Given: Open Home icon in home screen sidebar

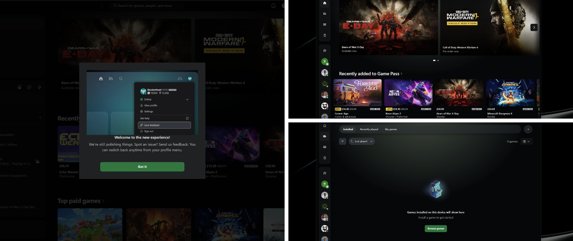Looking at the screenshot, I should tap(325, 3).
